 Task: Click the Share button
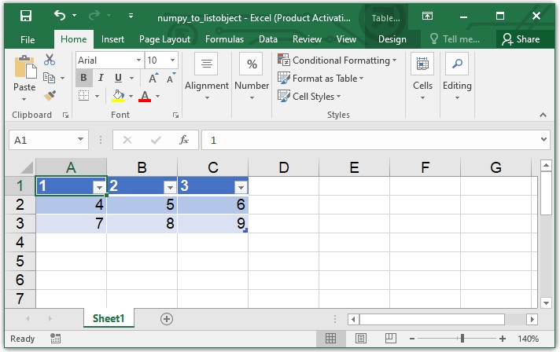(x=521, y=39)
